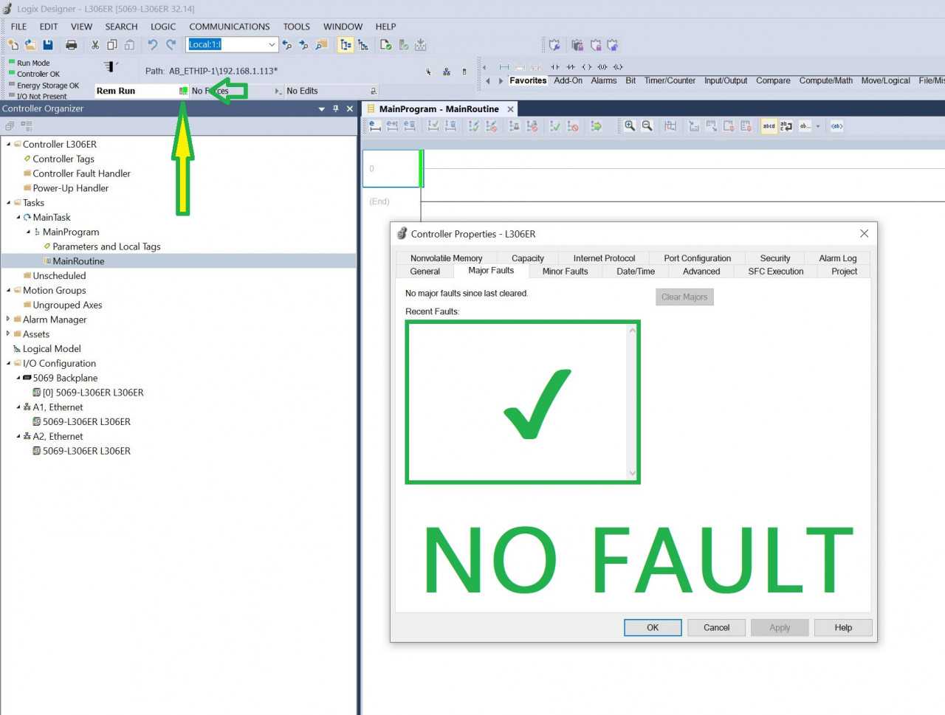Collapse the Tasks tree node
945x715 pixels.
(8, 202)
